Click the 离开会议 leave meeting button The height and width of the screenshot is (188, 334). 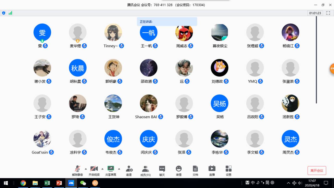tap(317, 171)
